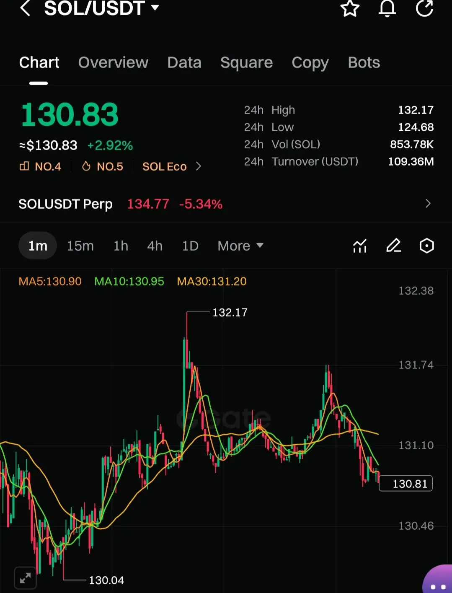452x593 pixels.
Task: Tap the share icon at top right
Action: click(424, 8)
